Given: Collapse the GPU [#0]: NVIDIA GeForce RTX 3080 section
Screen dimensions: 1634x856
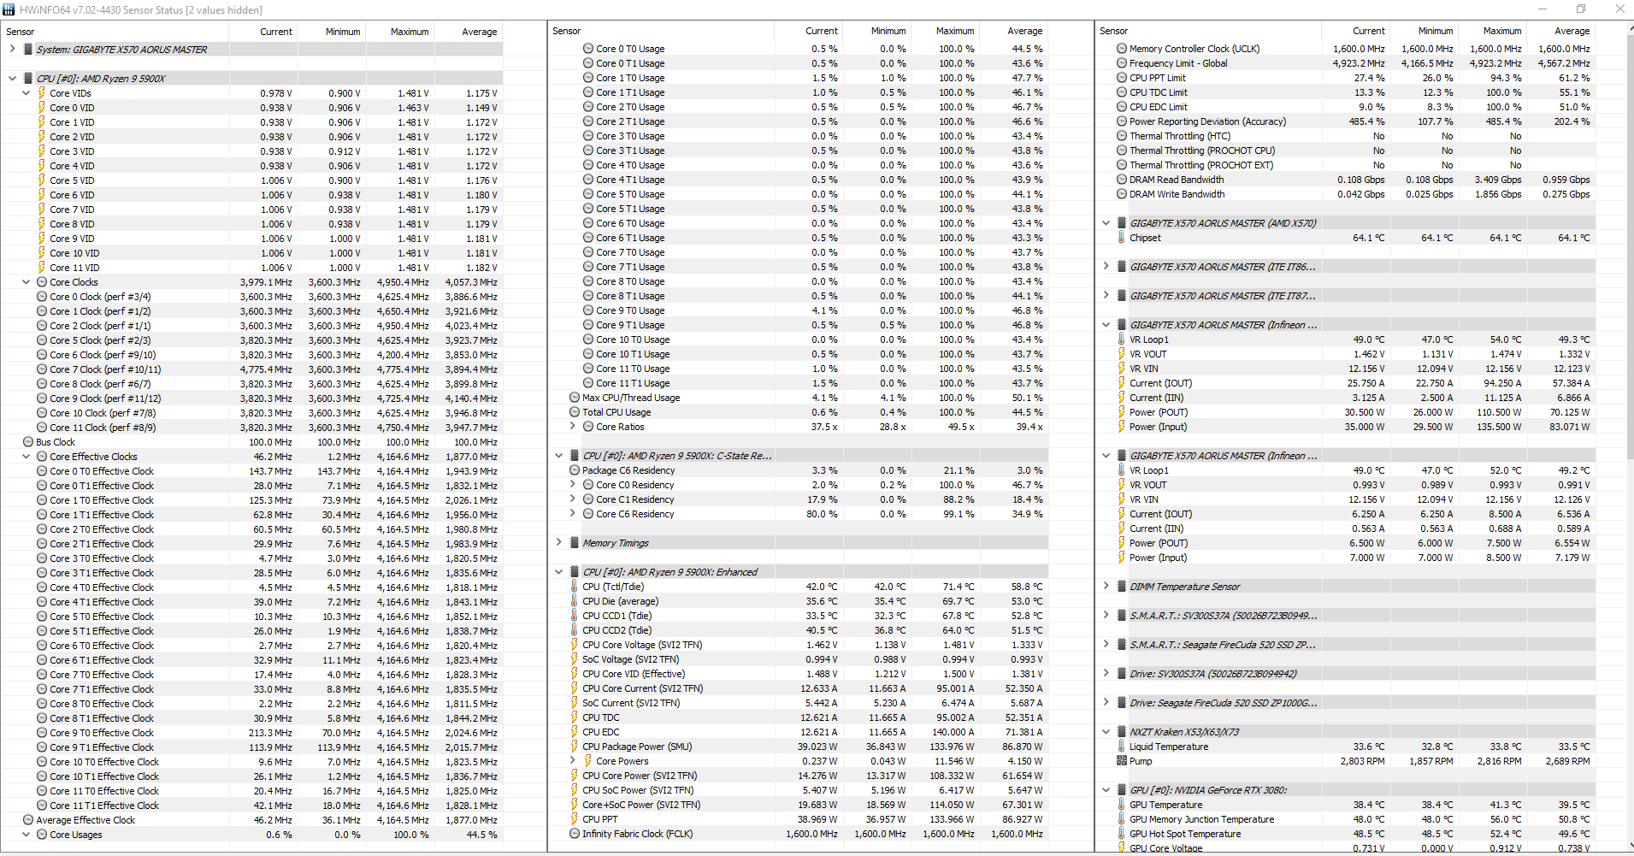Looking at the screenshot, I should click(x=1106, y=790).
